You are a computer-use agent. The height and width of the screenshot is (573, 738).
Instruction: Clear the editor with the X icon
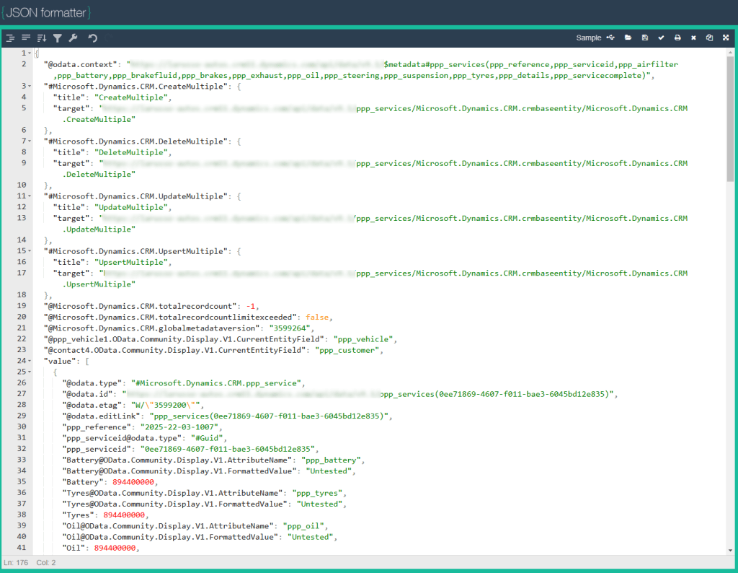[693, 38]
